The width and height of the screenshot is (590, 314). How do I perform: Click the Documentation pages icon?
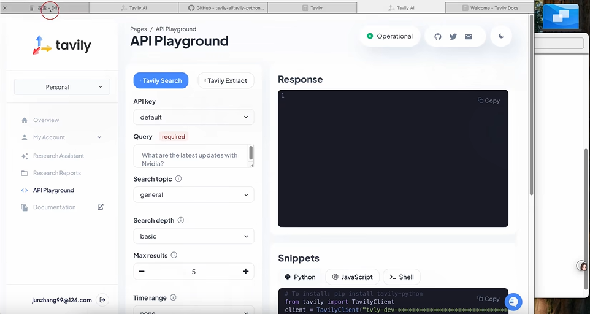pyautogui.click(x=25, y=207)
